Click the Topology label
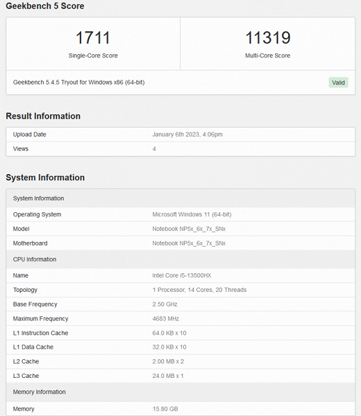This screenshot has width=361, height=416. 25,290
